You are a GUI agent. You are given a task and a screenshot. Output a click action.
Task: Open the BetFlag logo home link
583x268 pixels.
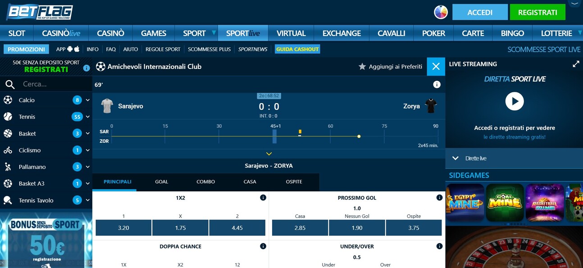tap(40, 12)
